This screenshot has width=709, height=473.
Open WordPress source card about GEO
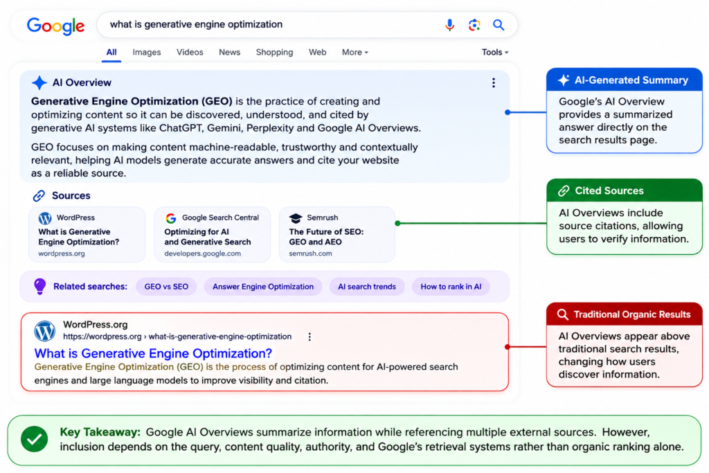87,235
